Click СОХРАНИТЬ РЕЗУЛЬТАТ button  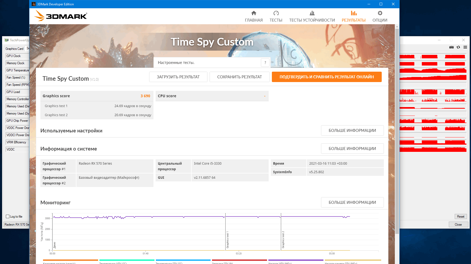coord(240,77)
